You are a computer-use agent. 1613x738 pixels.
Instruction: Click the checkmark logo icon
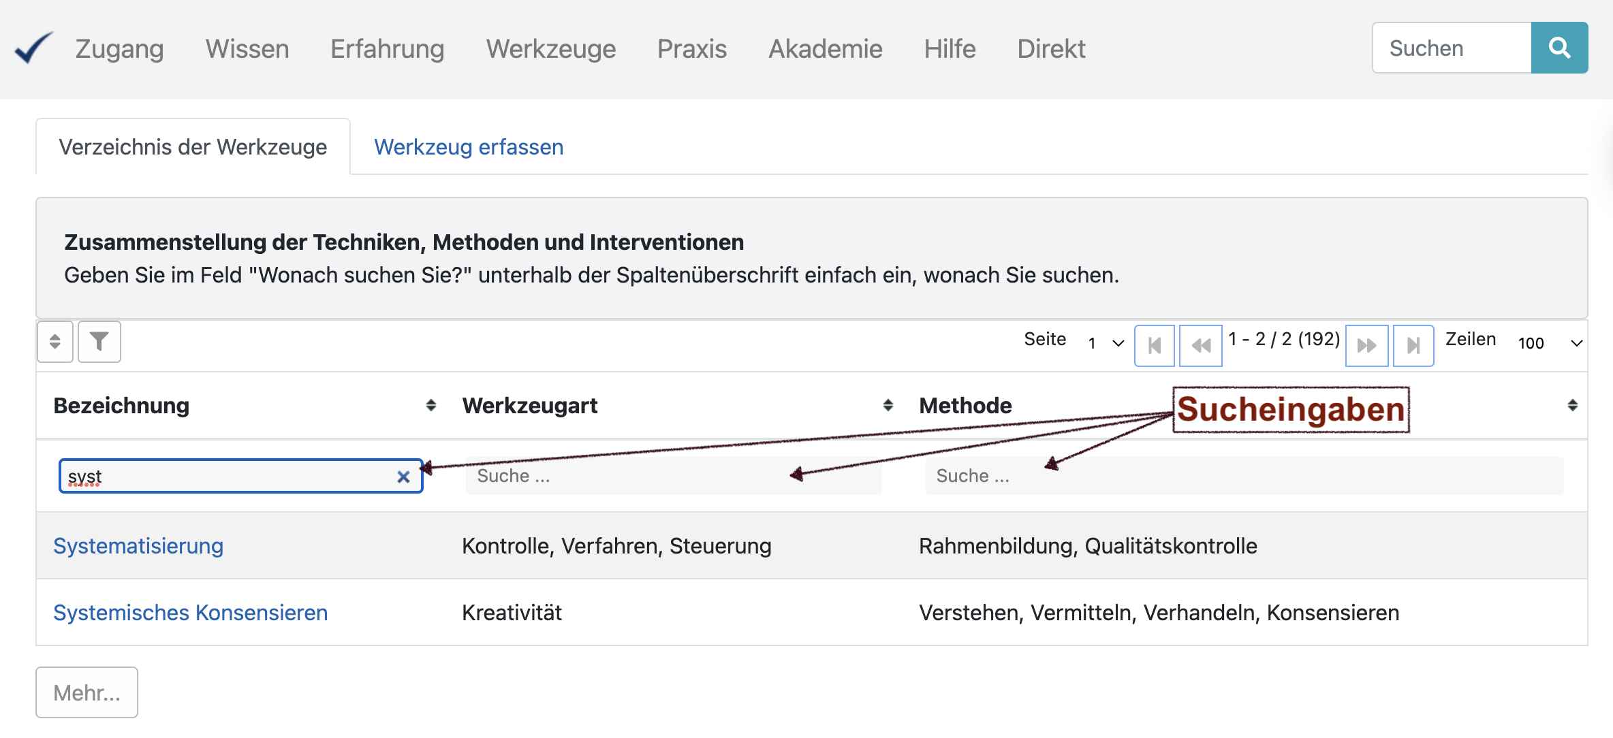click(x=33, y=48)
